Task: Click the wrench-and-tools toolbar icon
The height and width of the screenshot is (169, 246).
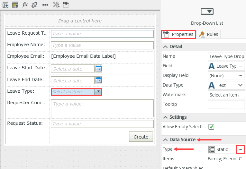Action: tap(56, 5)
